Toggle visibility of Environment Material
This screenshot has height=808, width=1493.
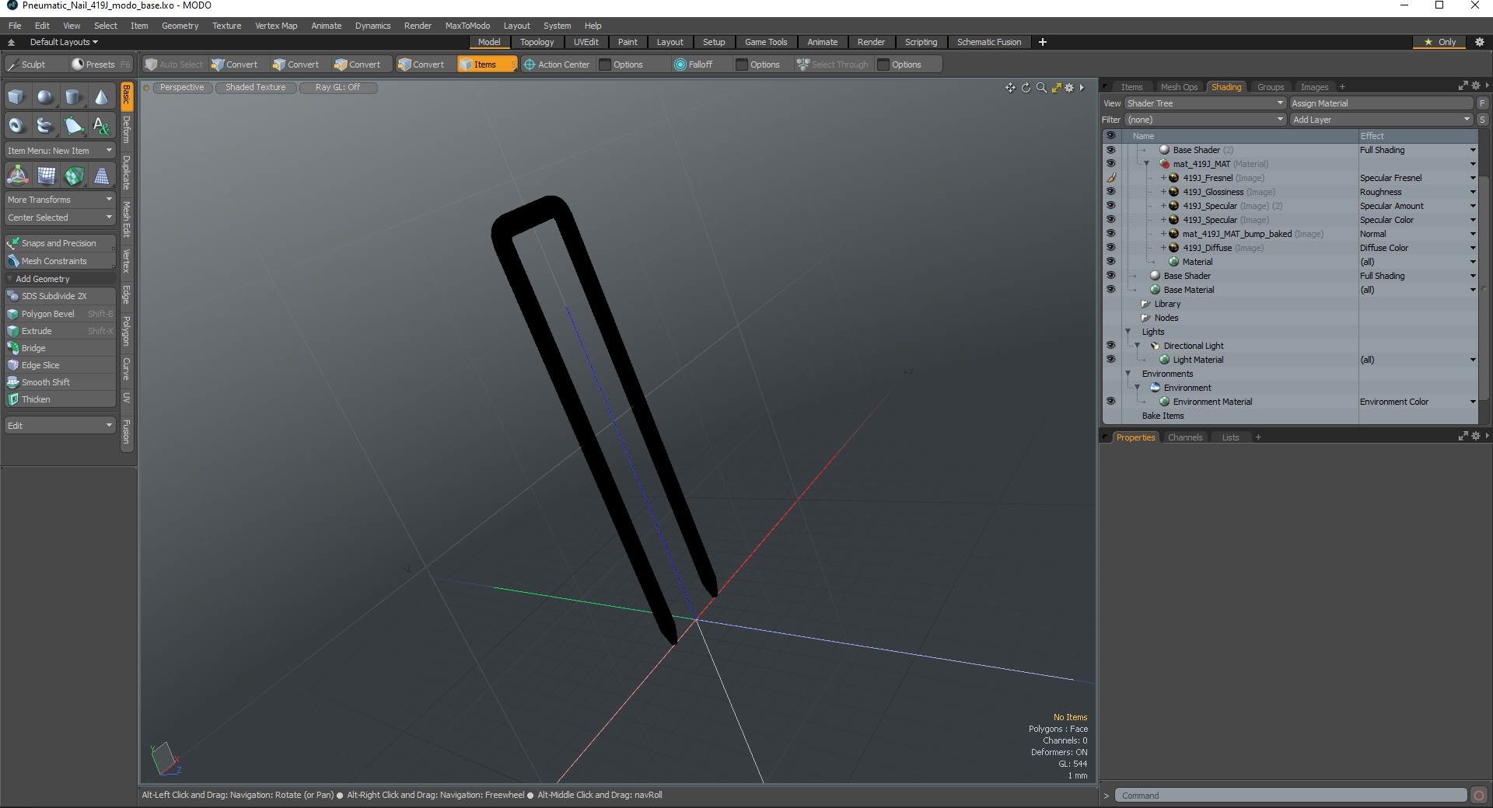point(1110,402)
